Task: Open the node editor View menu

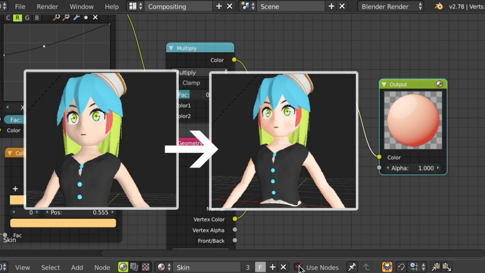Action: tap(22, 268)
